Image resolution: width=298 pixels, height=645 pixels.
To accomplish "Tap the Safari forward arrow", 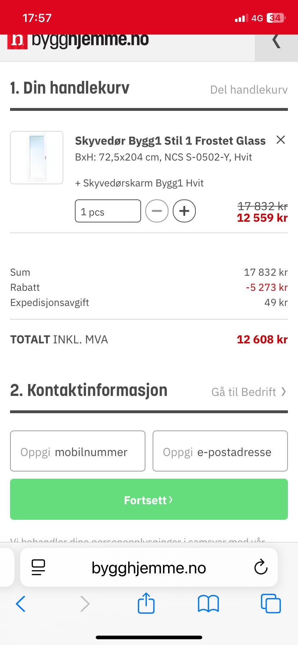I will click(x=85, y=604).
